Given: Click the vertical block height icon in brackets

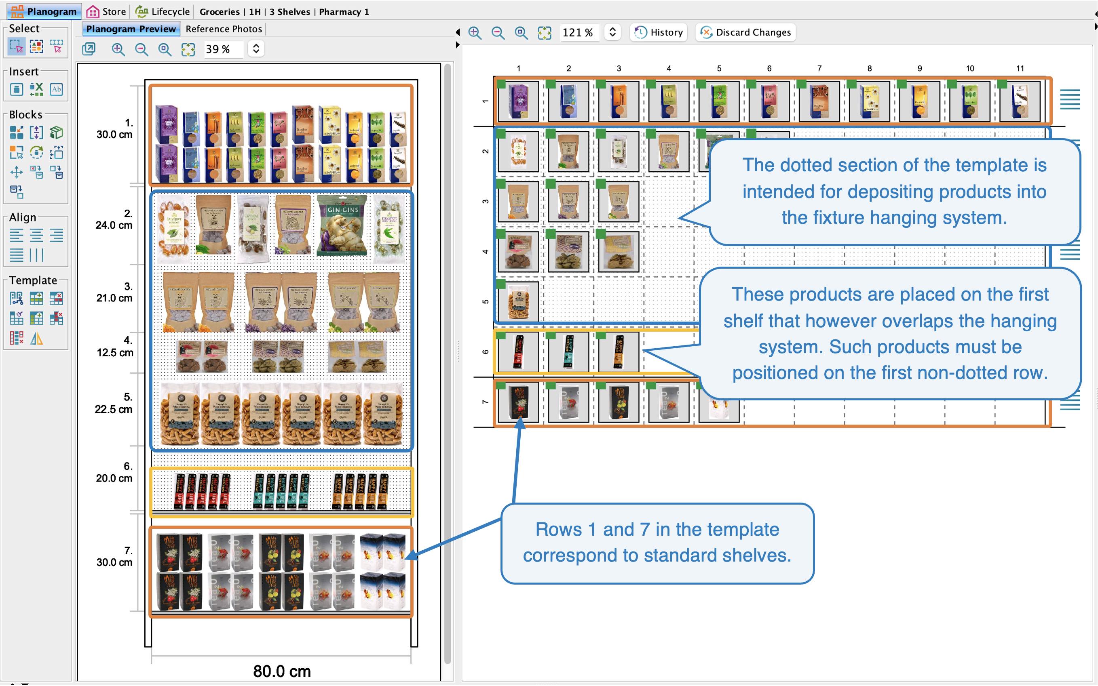Looking at the screenshot, I should tap(36, 133).
